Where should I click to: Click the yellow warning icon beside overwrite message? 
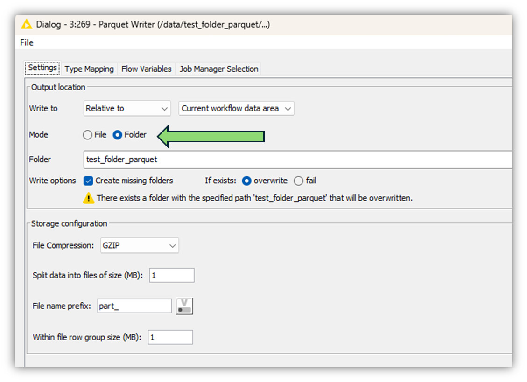click(x=89, y=198)
